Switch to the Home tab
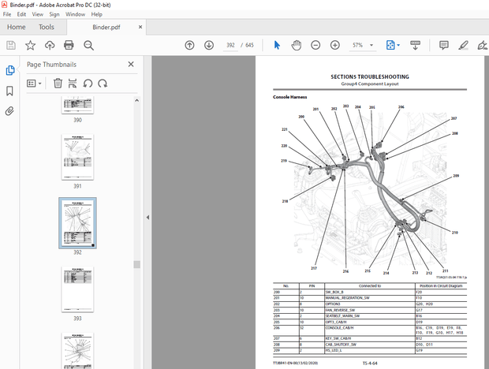The image size is (489, 369). click(x=17, y=27)
